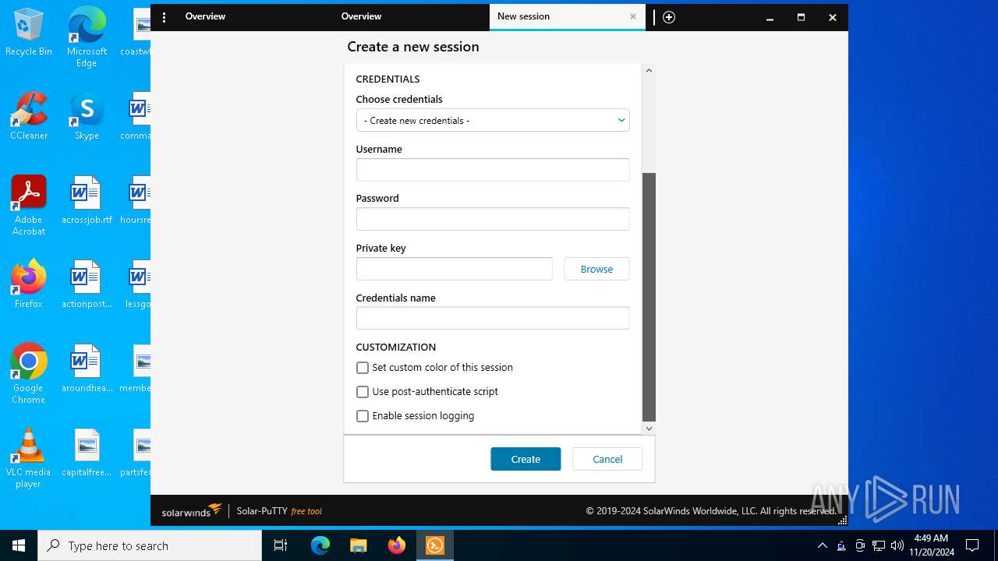Open Firefox desktop shortcut

pyautogui.click(x=29, y=284)
